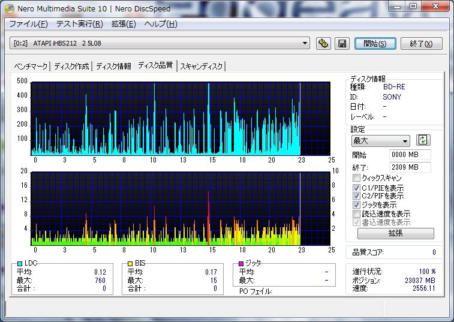Click the disc type value BD-RE
Viewport: 454px width, 322px height.
394,87
